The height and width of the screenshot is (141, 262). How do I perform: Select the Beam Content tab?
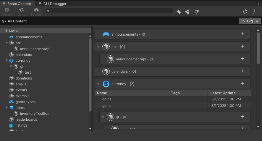tap(17, 4)
